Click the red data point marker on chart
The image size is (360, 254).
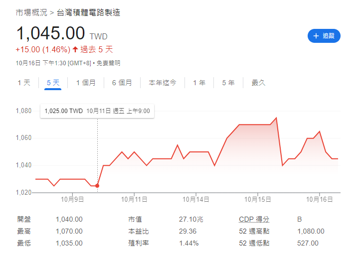tap(97, 186)
